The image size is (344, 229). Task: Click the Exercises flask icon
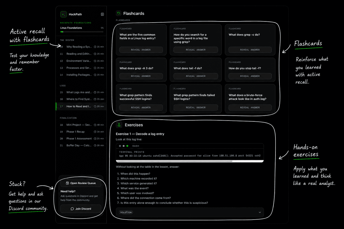pos(119,125)
